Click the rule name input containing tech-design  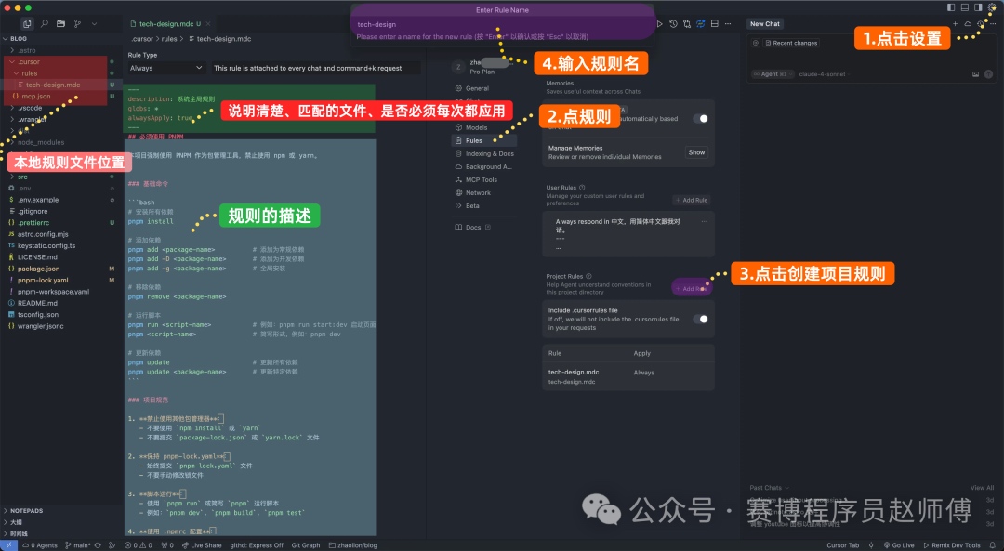click(x=502, y=24)
